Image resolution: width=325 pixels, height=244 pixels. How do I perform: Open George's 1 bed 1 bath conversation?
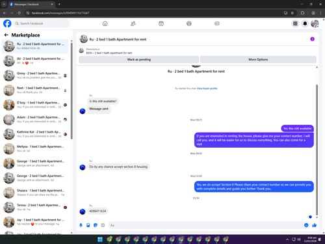(x=35, y=163)
